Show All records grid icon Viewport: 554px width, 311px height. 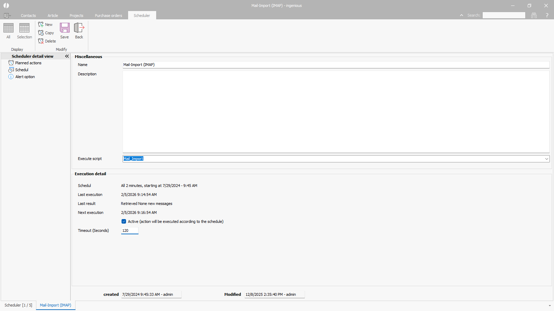click(x=8, y=28)
